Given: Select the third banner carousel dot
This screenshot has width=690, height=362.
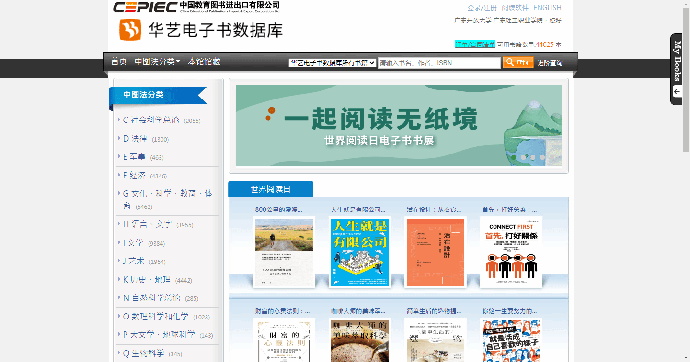Looking at the screenshot, I should 533,157.
